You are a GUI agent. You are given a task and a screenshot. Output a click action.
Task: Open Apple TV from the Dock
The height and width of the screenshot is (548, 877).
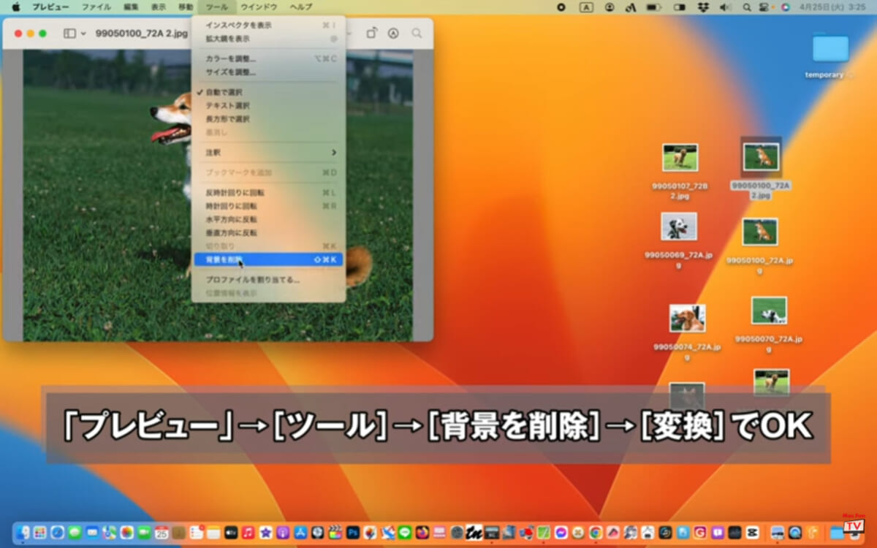(x=231, y=533)
